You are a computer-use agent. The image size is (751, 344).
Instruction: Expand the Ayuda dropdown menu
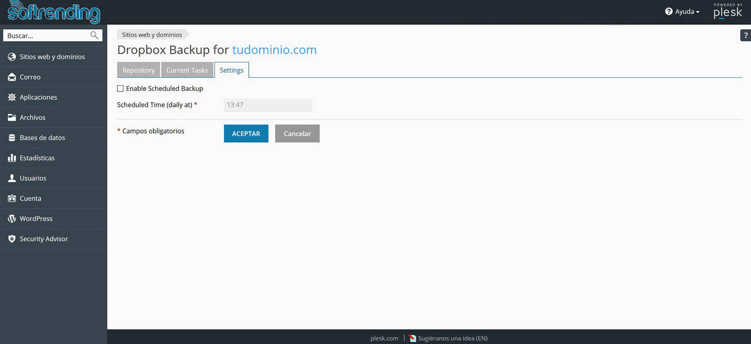[682, 11]
